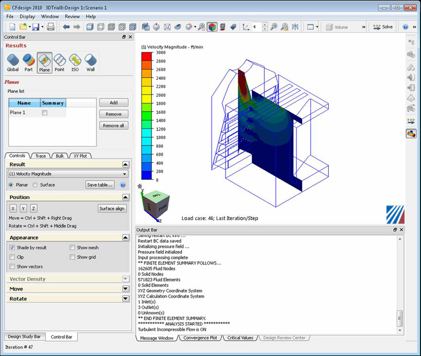Viewport: 421px width, 356px height.
Task: Select the Wall results icon
Action: coord(90,63)
